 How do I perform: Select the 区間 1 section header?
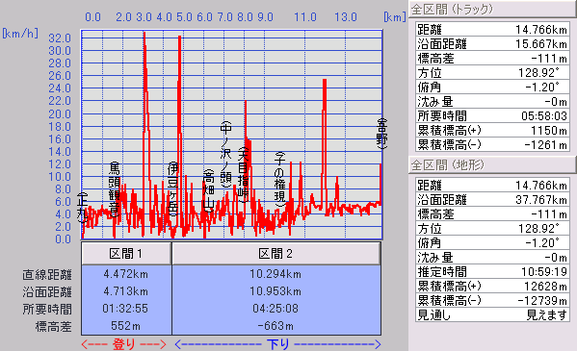126,253
